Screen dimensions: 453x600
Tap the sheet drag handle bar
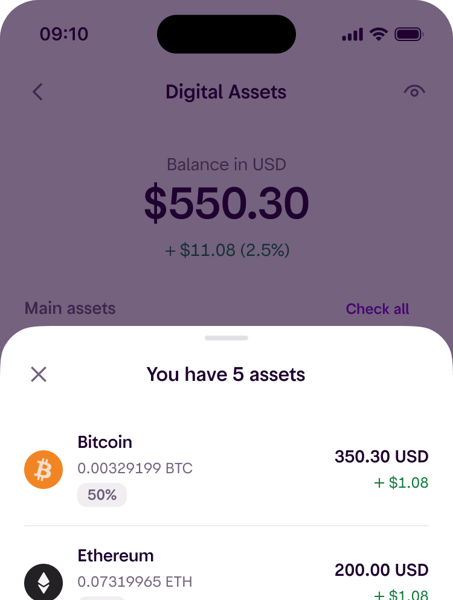pos(226,338)
